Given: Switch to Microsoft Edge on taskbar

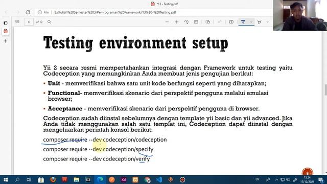Looking at the screenshot, I should tap(100, 179).
